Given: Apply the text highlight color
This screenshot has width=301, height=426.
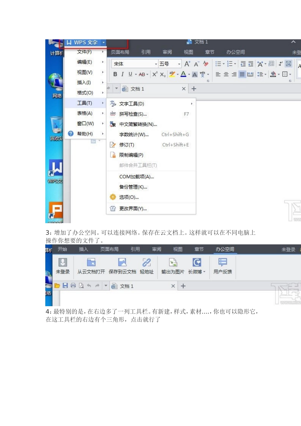Looking at the screenshot, I should point(172,74).
